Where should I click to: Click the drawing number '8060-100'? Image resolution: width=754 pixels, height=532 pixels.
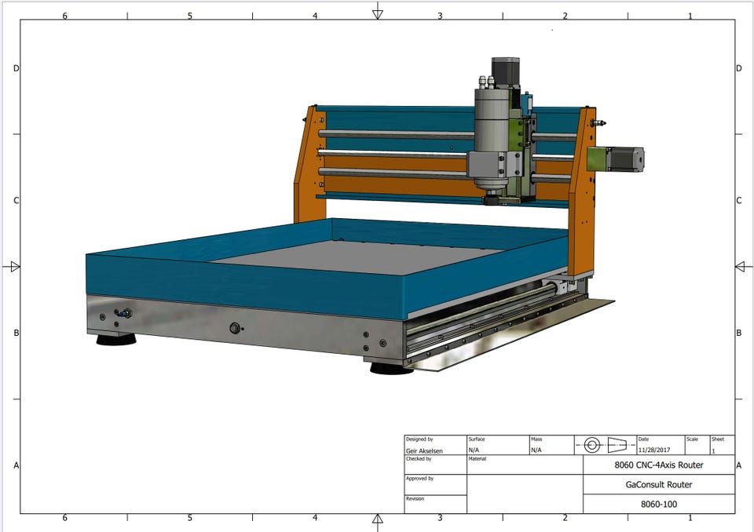pyautogui.click(x=659, y=504)
